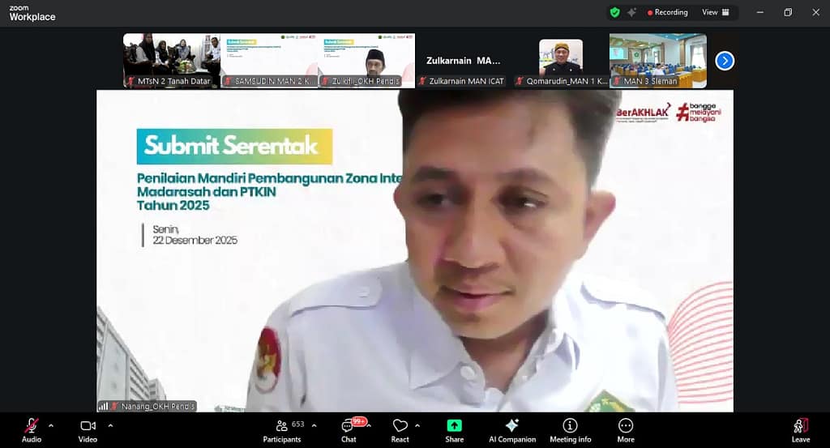Expand the React options chevron

point(417,425)
